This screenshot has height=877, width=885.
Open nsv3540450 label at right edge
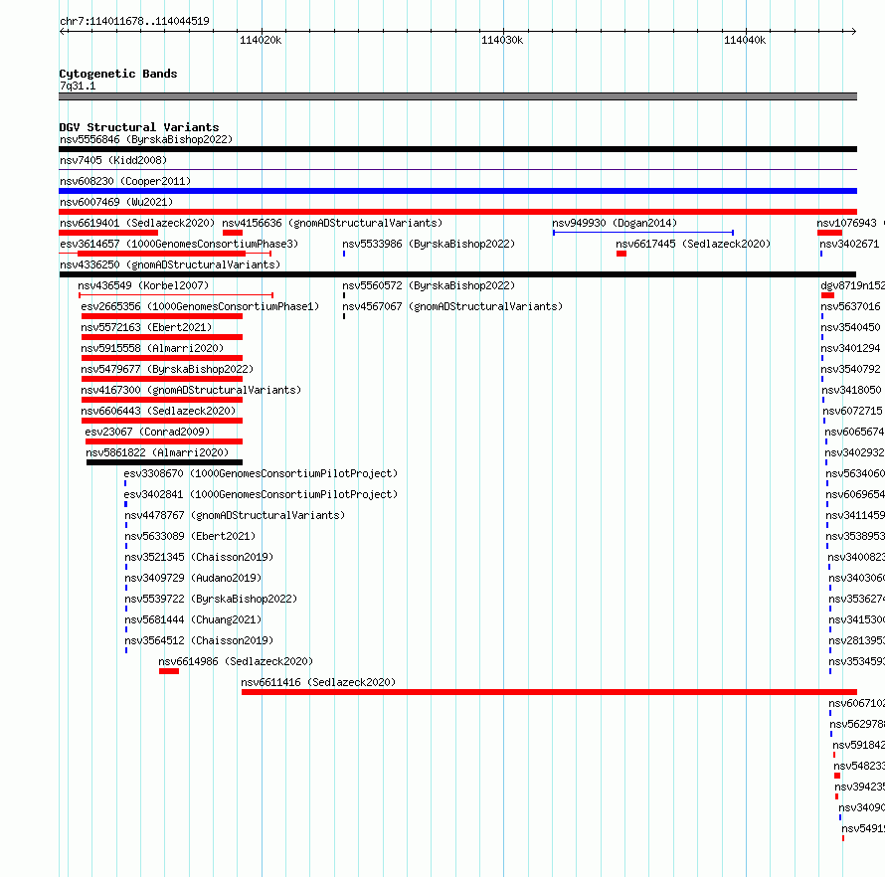850,327
